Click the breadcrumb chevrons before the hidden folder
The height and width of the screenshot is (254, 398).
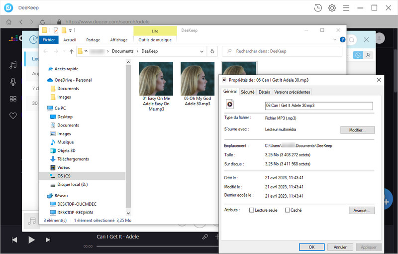click(86, 51)
